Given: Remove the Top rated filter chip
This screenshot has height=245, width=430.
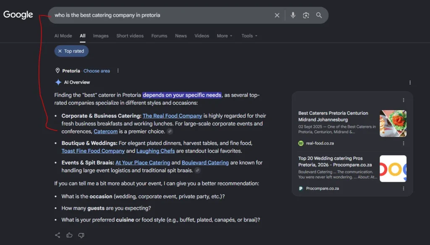Looking at the screenshot, I should click(x=71, y=51).
